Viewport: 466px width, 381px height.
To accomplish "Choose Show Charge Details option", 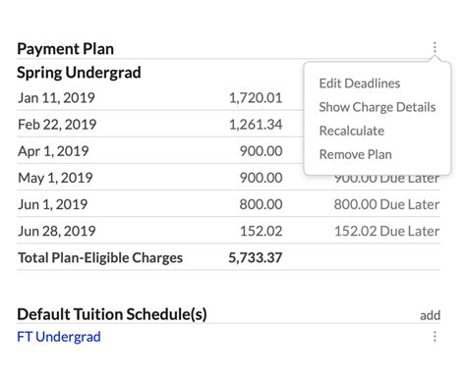I will coord(378,107).
